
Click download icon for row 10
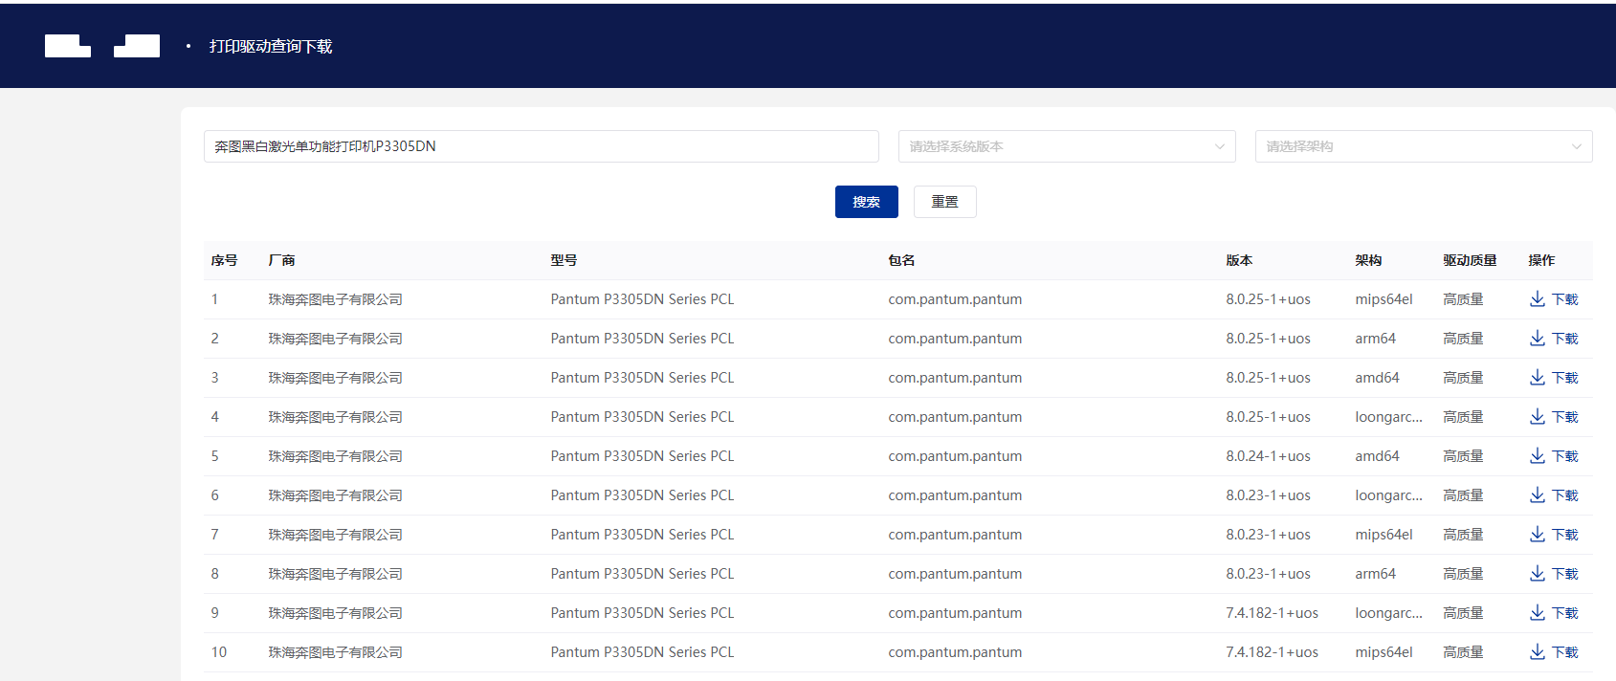pos(1537,652)
